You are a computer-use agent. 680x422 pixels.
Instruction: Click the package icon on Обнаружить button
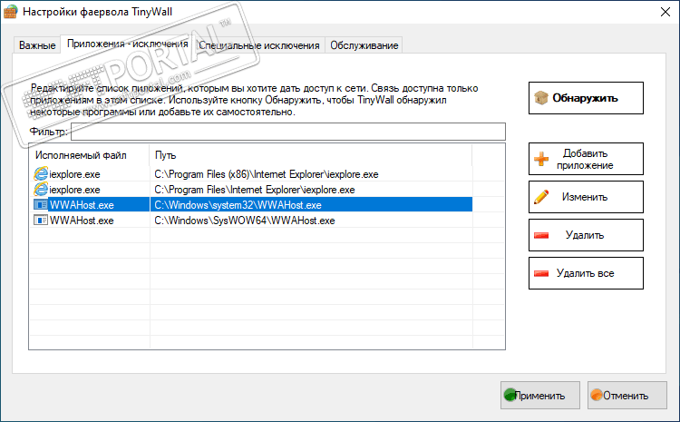[x=541, y=98]
